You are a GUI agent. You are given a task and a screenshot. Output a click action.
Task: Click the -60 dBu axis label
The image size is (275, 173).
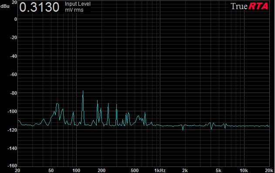tap(14, 74)
